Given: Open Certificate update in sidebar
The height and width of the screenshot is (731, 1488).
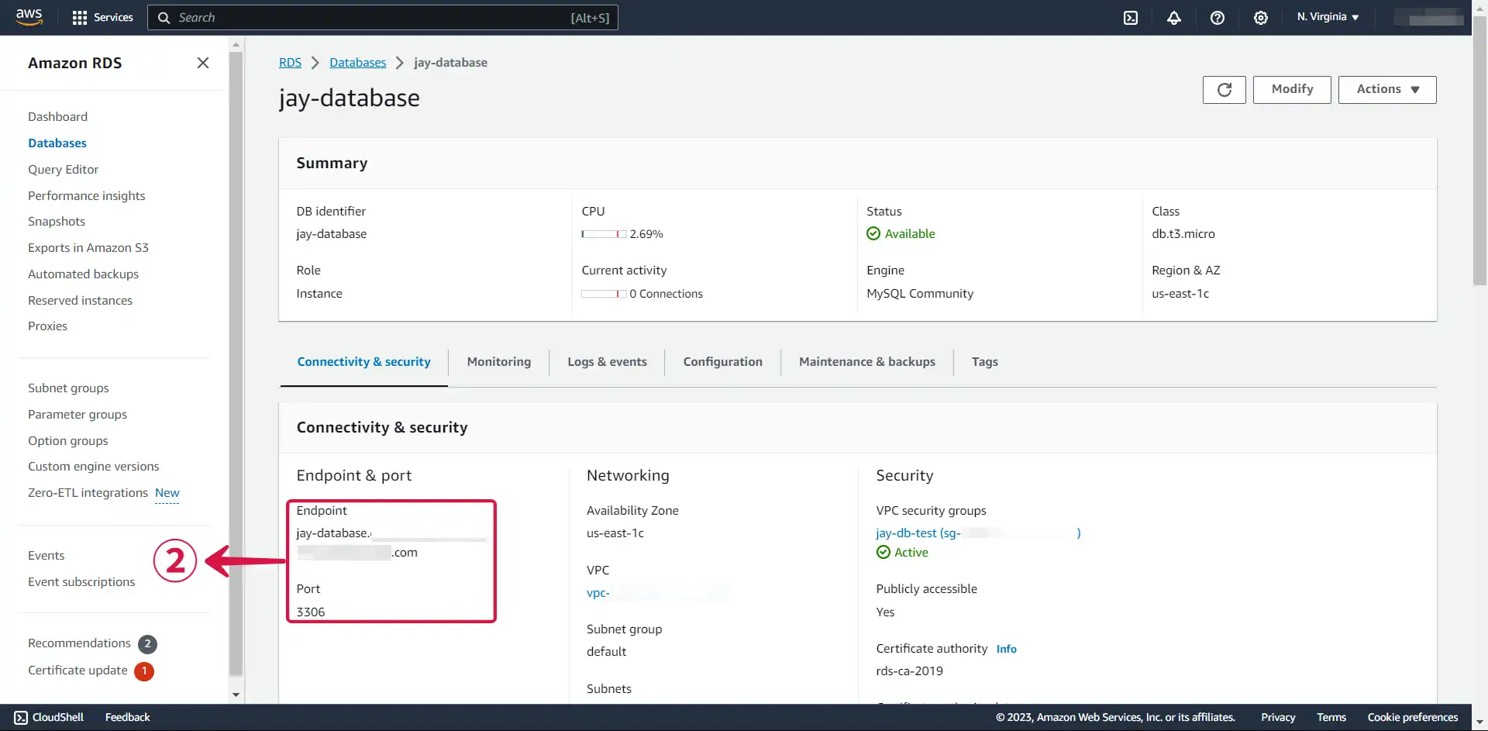Looking at the screenshot, I should click(77, 671).
